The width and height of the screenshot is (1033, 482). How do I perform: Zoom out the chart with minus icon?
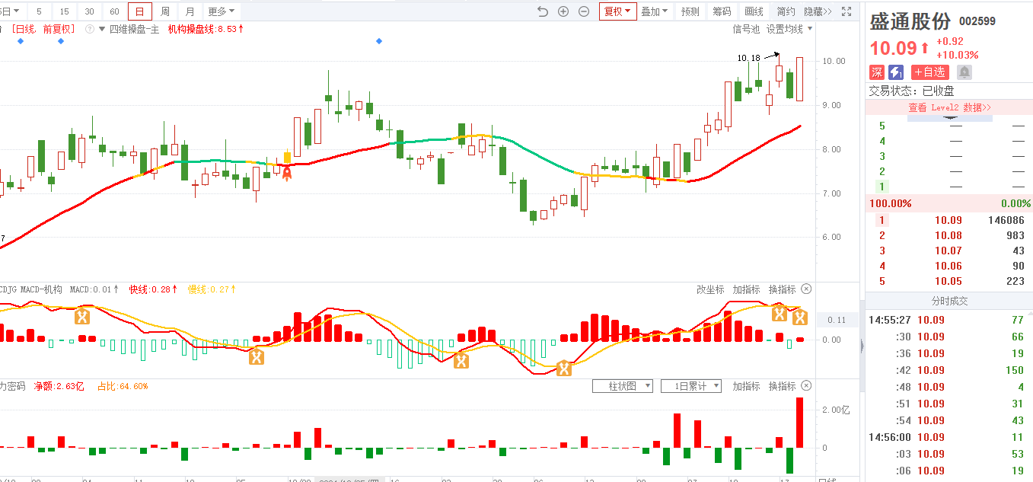click(x=584, y=11)
